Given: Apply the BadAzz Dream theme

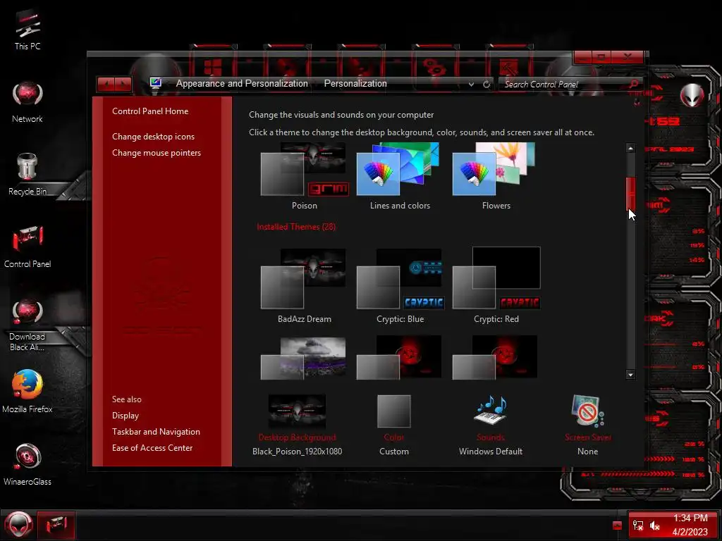Looking at the screenshot, I should tap(305, 286).
